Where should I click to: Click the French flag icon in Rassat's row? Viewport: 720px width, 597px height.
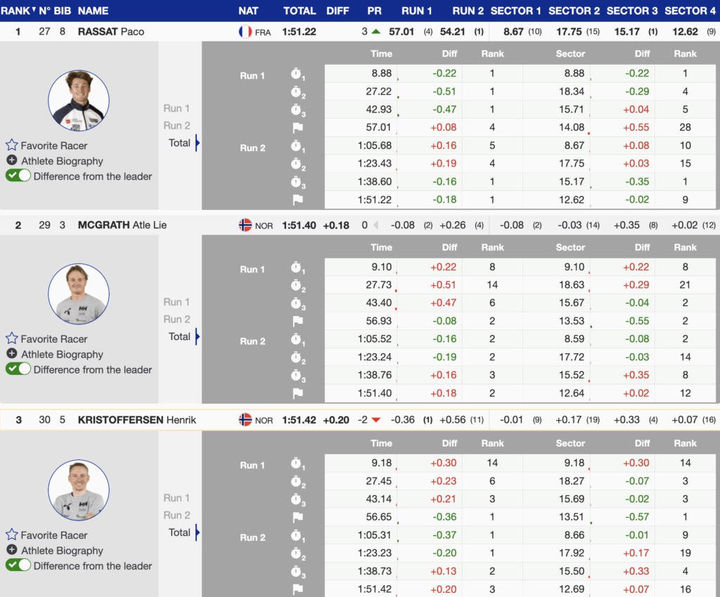pyautogui.click(x=245, y=32)
